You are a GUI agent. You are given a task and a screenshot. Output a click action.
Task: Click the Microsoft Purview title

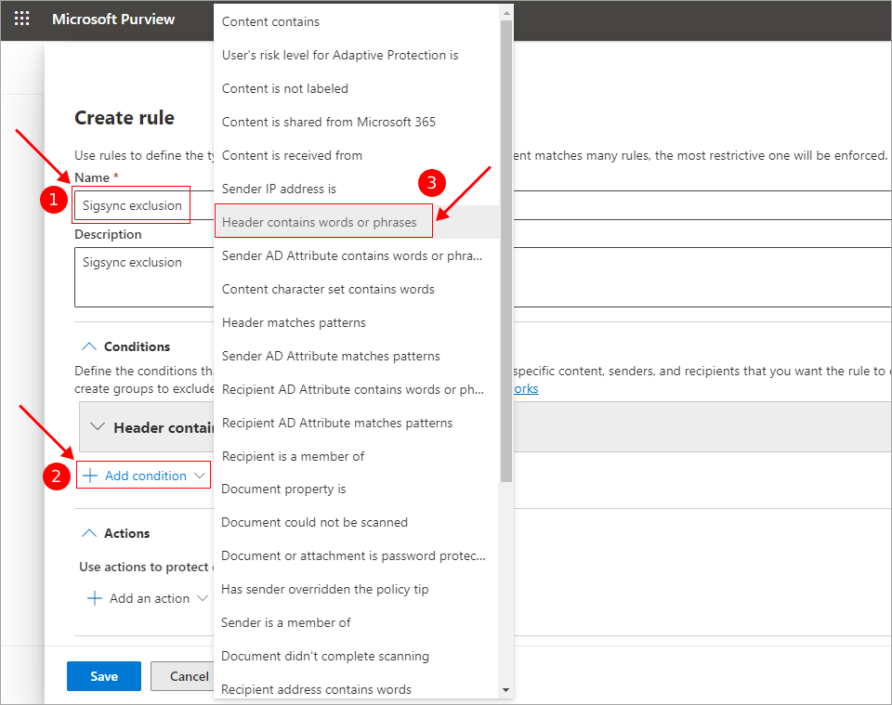click(113, 20)
